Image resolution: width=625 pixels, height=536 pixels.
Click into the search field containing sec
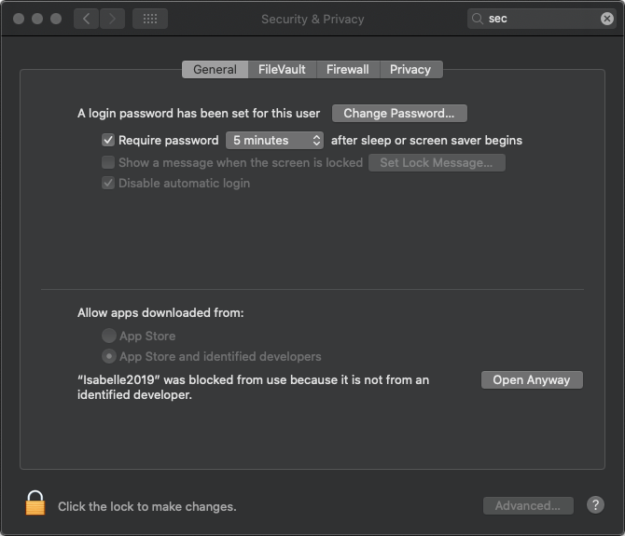click(x=542, y=19)
